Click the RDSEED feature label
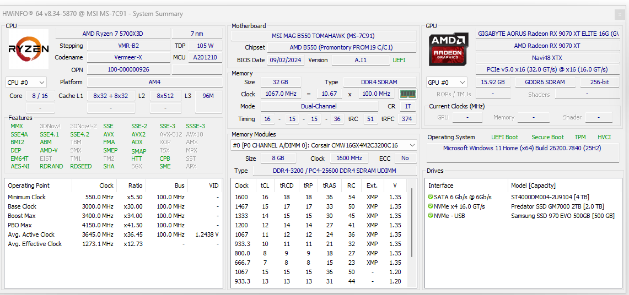 pos(81,167)
